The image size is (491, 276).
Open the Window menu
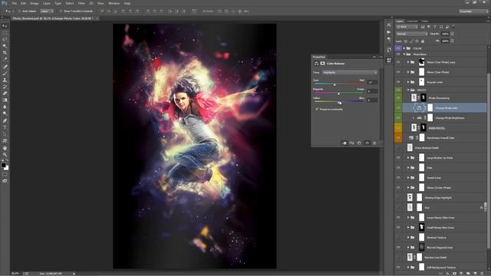coord(114,3)
